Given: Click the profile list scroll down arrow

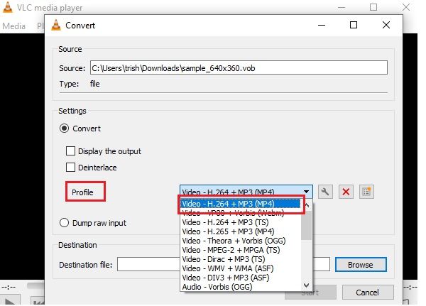Looking at the screenshot, I should click(307, 285).
